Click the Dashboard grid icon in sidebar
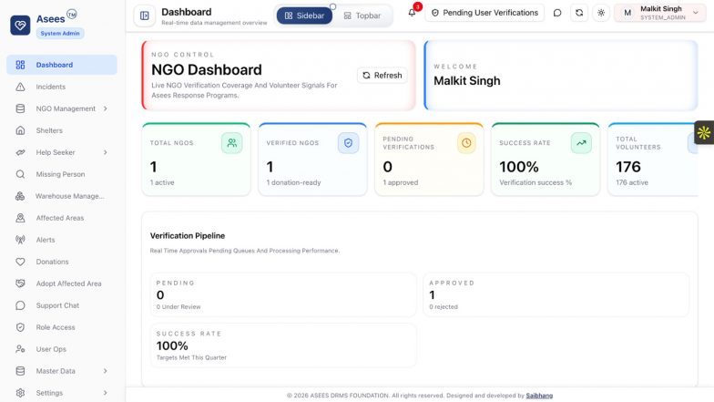Screen dimensions: 714x402 [20, 65]
